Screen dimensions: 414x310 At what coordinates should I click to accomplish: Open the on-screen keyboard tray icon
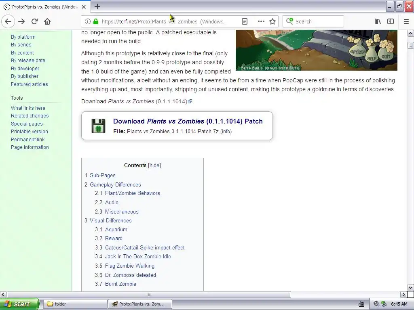[361, 304]
